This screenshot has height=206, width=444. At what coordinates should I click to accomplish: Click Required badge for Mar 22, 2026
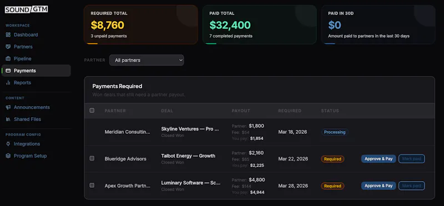332,159
